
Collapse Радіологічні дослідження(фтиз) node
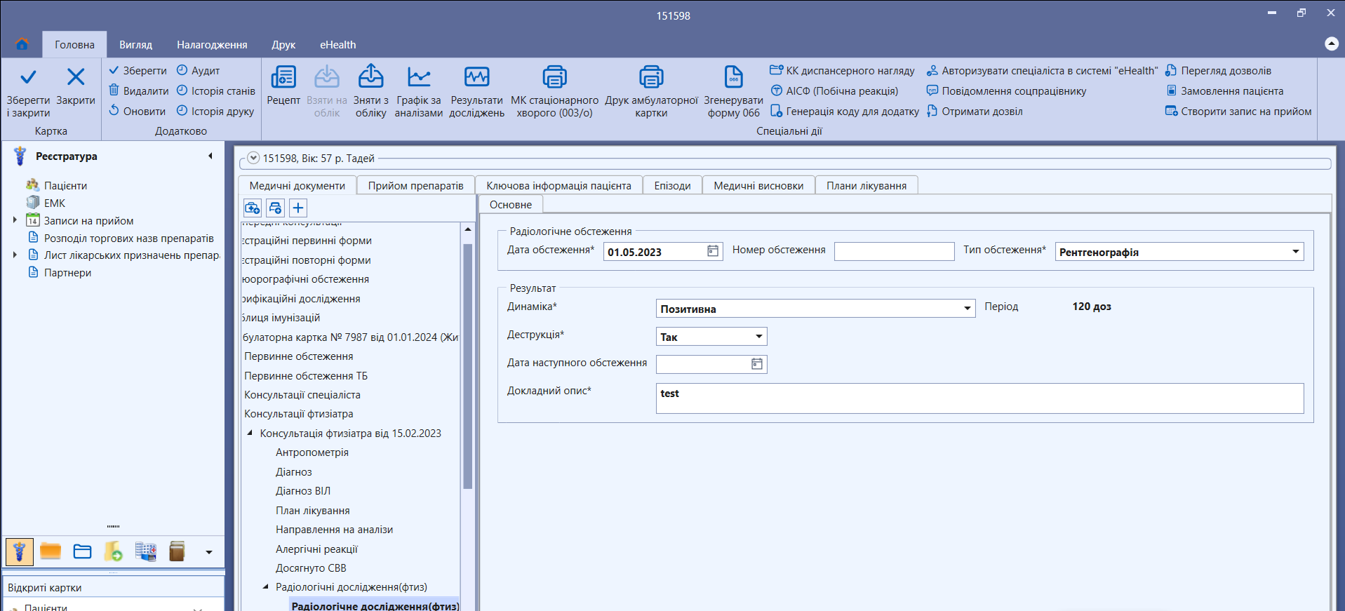click(x=265, y=586)
